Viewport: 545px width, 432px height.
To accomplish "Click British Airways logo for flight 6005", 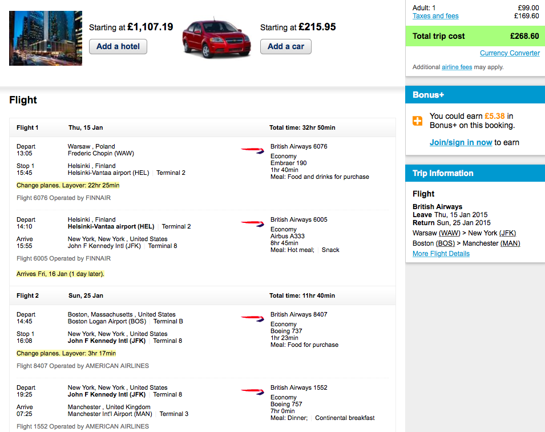I will pos(252,223).
